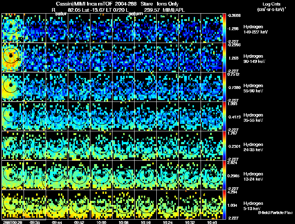Image resolution: width=295 pixels, height=224 pixels.
Task: Click the -1.298 color scale value
Action: pyautogui.click(x=233, y=29)
